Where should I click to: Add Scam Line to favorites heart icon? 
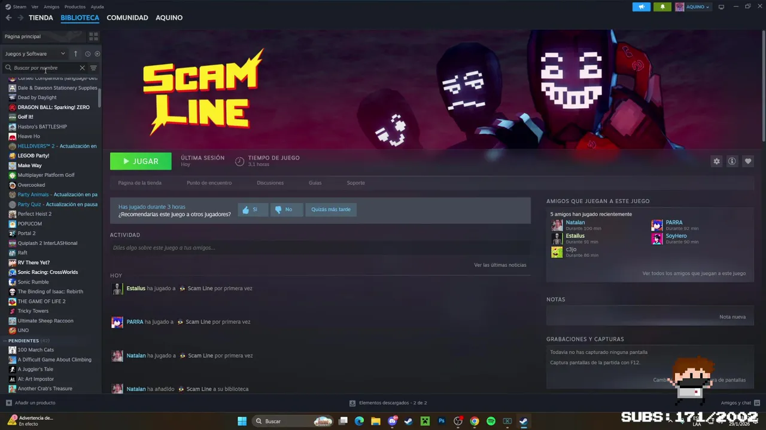(747, 161)
